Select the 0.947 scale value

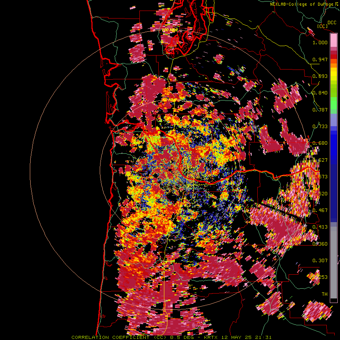[x=320, y=59]
